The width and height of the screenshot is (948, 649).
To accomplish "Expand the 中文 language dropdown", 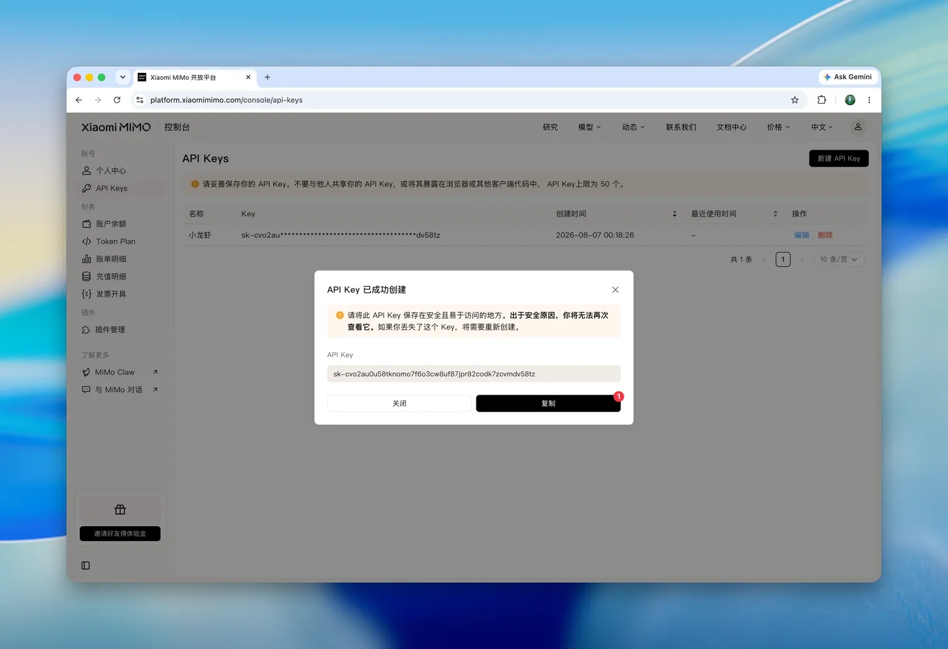I will [822, 127].
